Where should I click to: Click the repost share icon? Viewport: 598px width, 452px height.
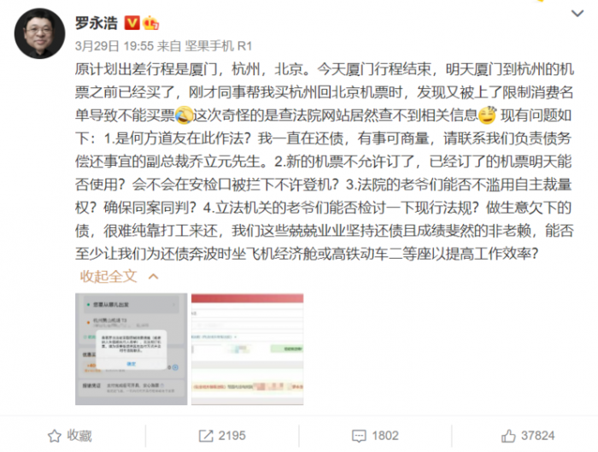coord(206,436)
